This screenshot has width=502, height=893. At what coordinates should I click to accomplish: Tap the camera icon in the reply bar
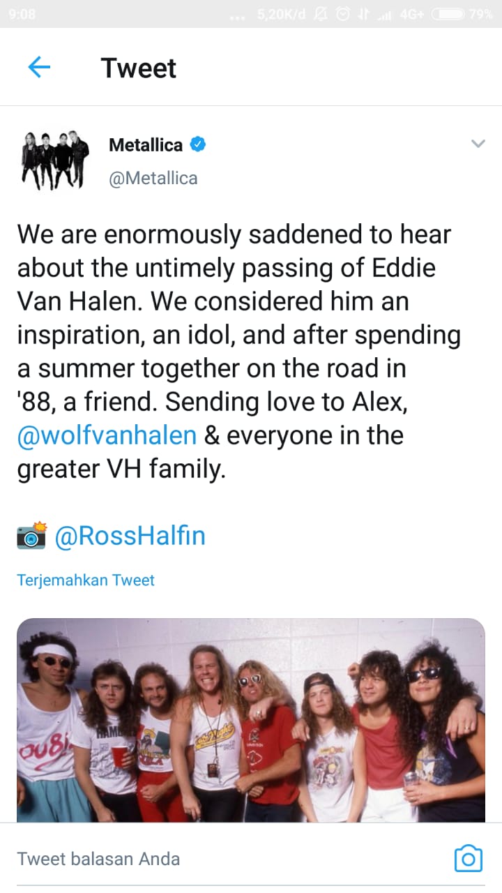(469, 859)
